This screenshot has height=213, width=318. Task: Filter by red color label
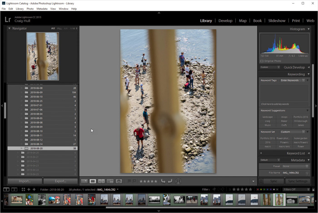[x=258, y=189]
